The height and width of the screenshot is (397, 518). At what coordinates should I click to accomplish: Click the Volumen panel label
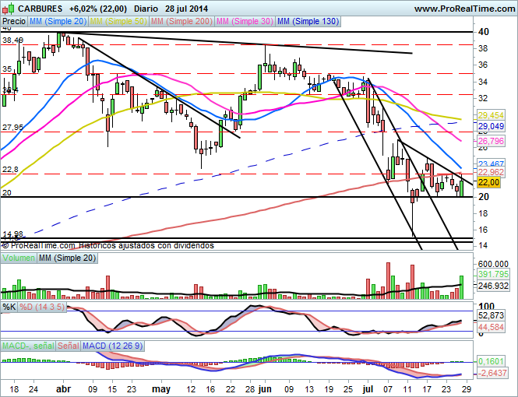click(19, 257)
